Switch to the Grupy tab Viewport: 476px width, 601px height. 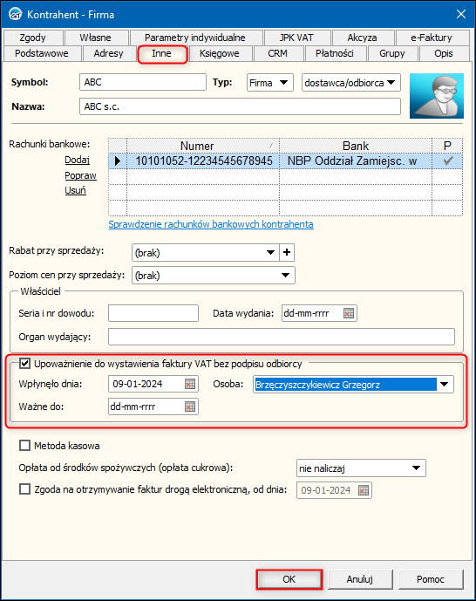(392, 53)
